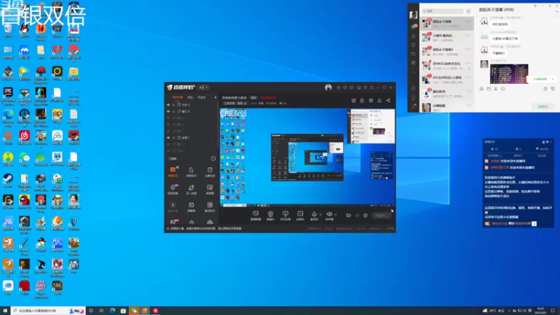Click Windows Start button

[5, 311]
